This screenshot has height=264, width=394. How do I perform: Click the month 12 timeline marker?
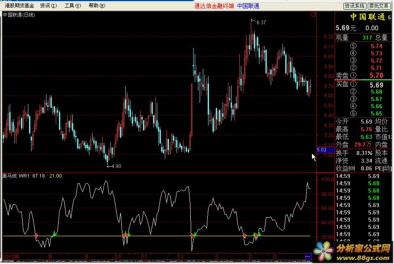click(x=181, y=256)
